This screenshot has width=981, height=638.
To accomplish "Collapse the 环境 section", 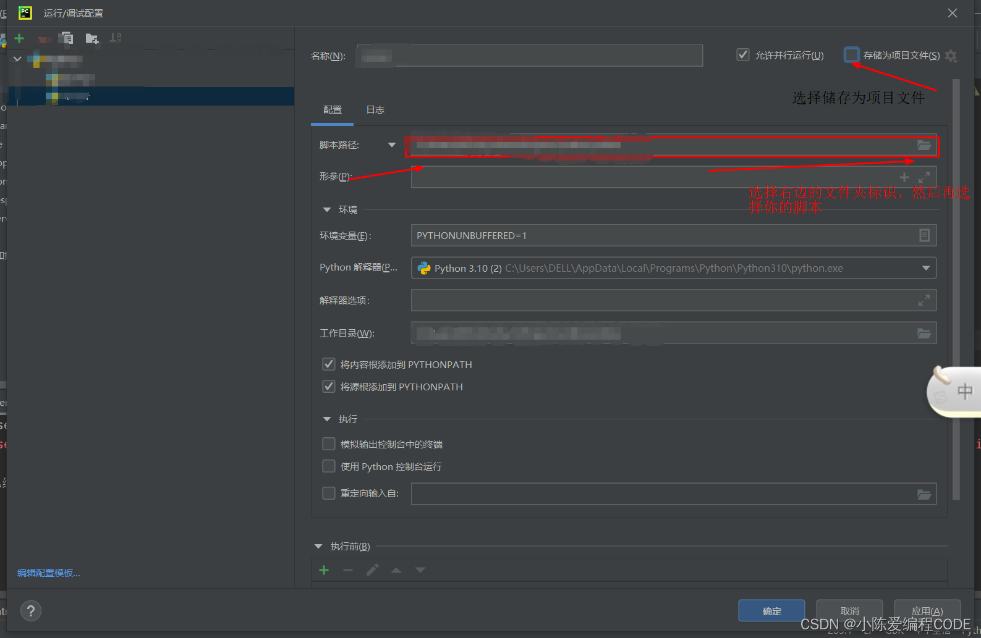I will (x=327, y=210).
